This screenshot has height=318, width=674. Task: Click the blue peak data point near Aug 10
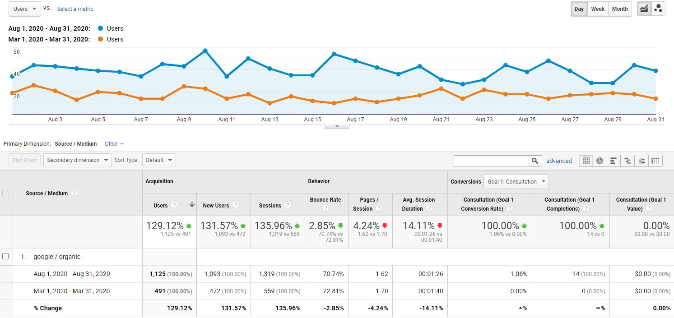(x=205, y=51)
